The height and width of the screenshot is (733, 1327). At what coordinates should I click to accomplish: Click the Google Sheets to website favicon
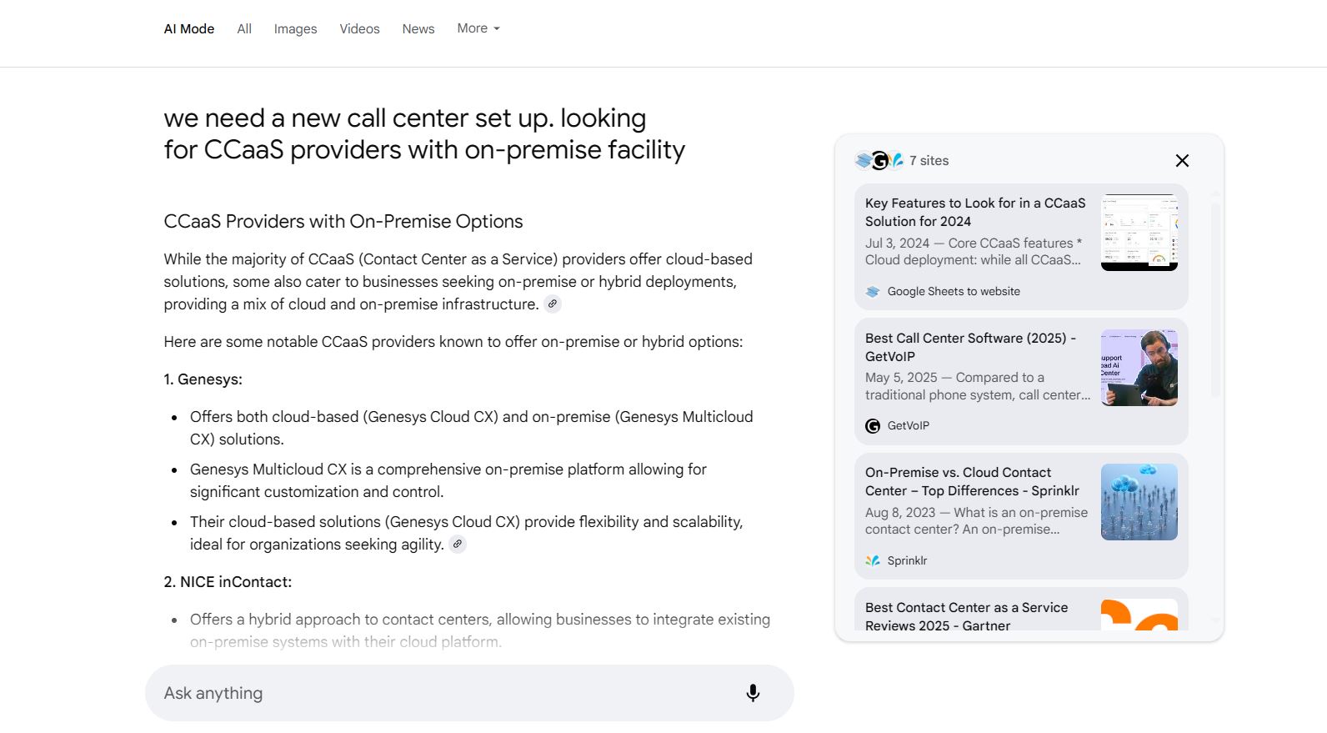873,292
